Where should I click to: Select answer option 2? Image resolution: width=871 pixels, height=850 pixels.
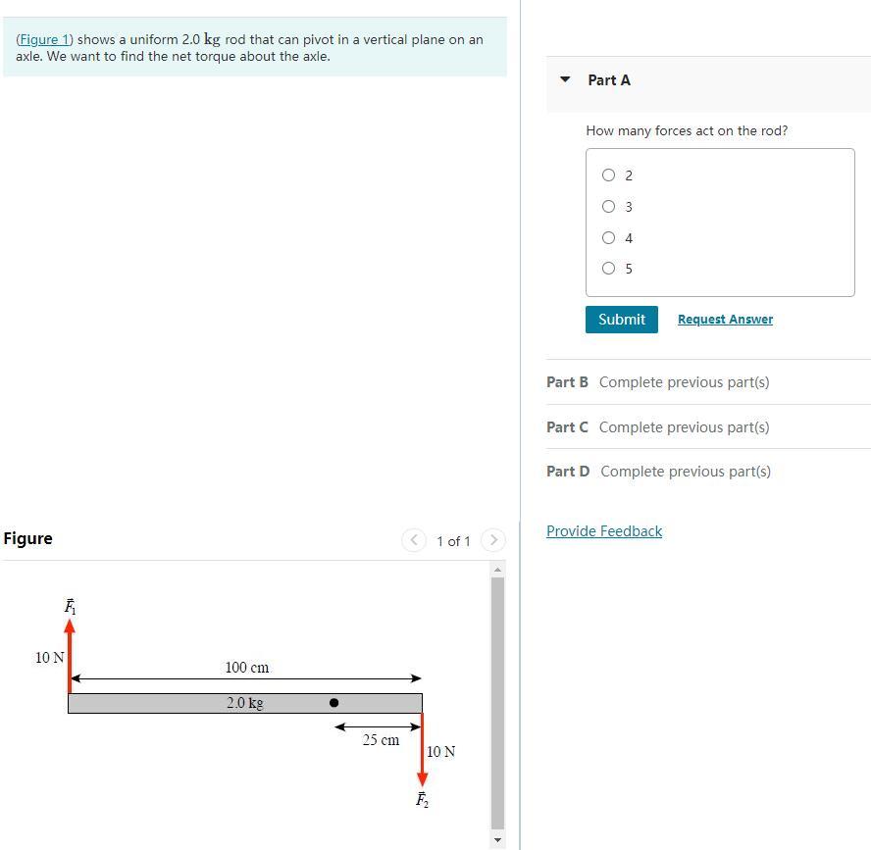tap(609, 175)
